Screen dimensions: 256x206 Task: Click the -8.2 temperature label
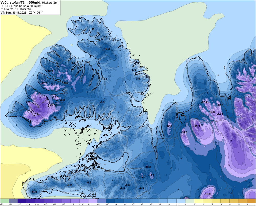pyautogui.click(x=69, y=185)
